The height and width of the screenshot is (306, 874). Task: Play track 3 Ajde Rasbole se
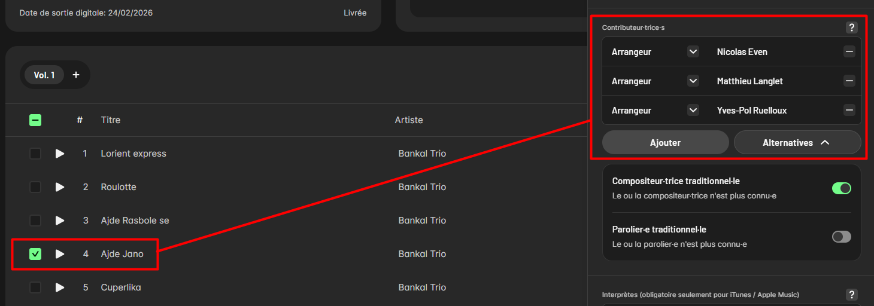pos(60,221)
